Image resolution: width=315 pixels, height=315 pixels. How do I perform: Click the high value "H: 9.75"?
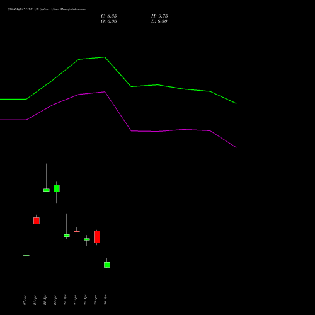pyautogui.click(x=159, y=16)
